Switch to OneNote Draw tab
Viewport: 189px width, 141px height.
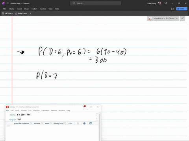pyautogui.click(x=26, y=9)
